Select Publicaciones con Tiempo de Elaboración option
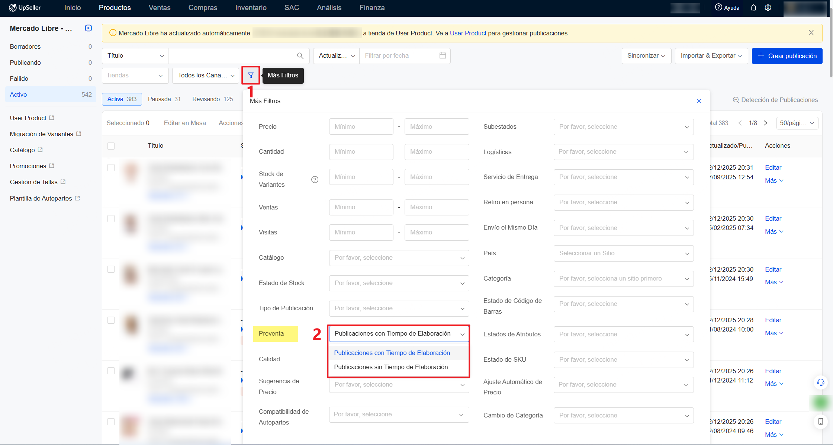This screenshot has width=833, height=445. (398, 353)
